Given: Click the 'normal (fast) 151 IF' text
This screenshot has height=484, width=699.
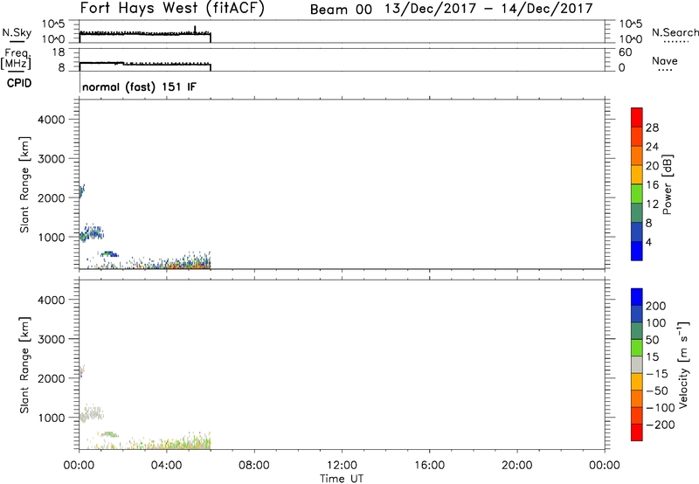Looking at the screenshot, I should coord(139,86).
